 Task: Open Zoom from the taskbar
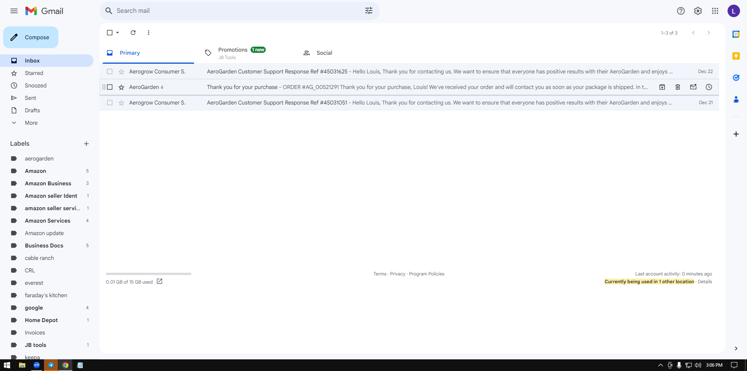coord(37,365)
